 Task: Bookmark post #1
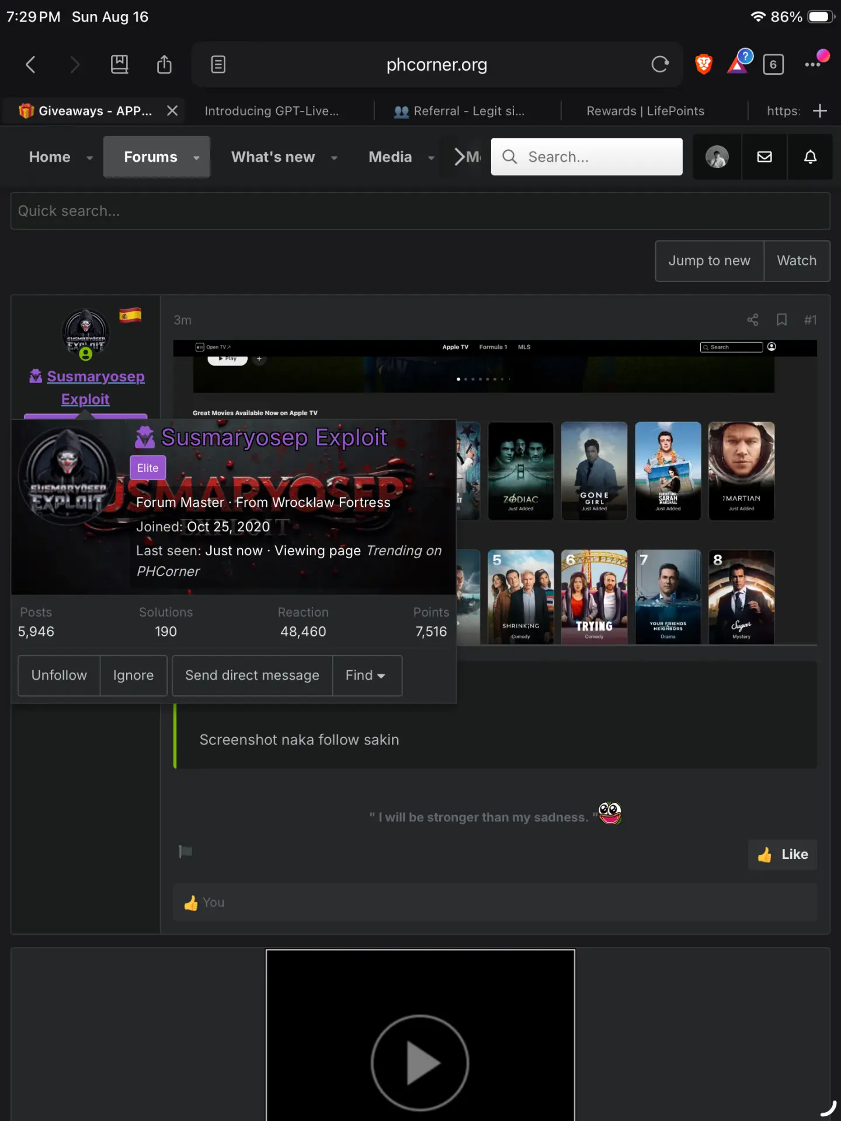pos(781,320)
